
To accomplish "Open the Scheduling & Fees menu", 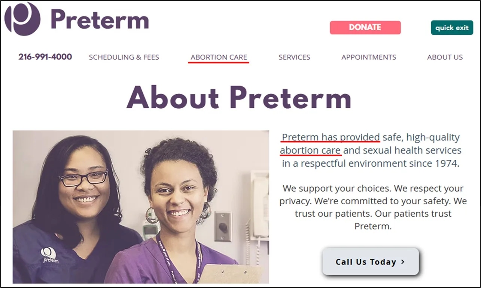I will tap(124, 57).
